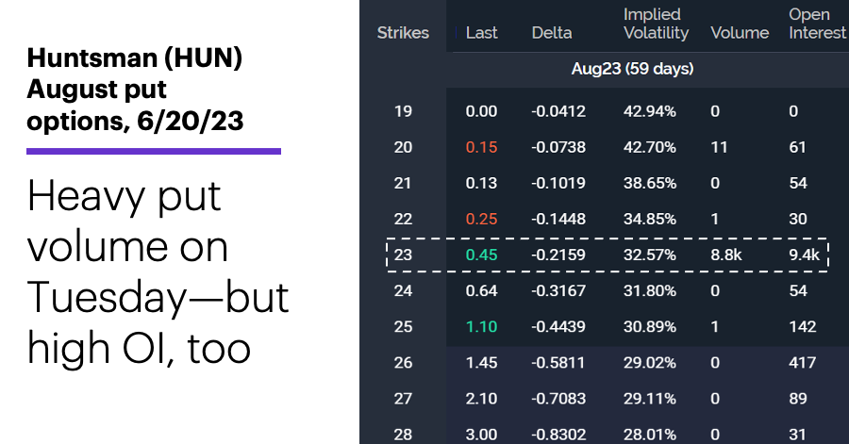Select the Volume column header
Screen dimensions: 849x444
(740, 33)
